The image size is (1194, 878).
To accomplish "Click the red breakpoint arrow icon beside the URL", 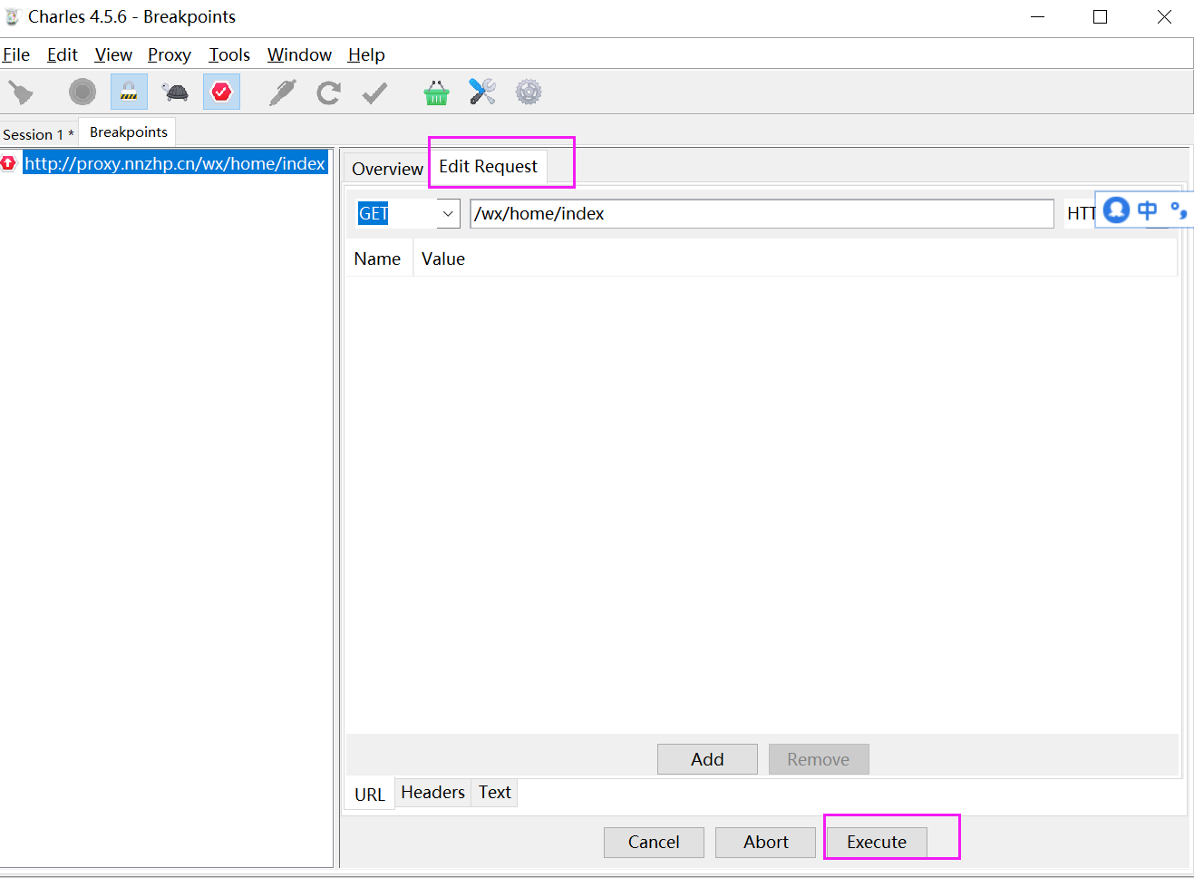I will 9,163.
